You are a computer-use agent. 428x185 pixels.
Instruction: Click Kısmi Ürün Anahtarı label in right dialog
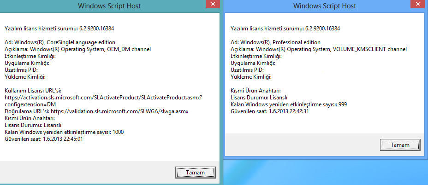point(256,91)
